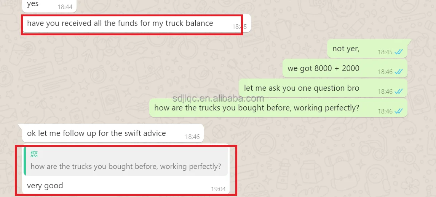This screenshot has height=197, width=436.
Task: Click the sdjlqc.en.alibaba.com watermark text
Action: point(218,98)
